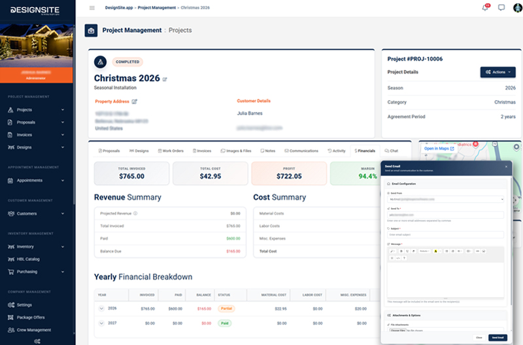Edit the Christmas 2026 project name

(x=165, y=79)
